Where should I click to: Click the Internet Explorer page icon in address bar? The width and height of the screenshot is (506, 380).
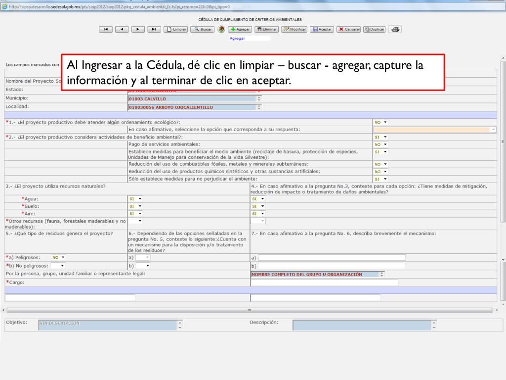point(5,6)
